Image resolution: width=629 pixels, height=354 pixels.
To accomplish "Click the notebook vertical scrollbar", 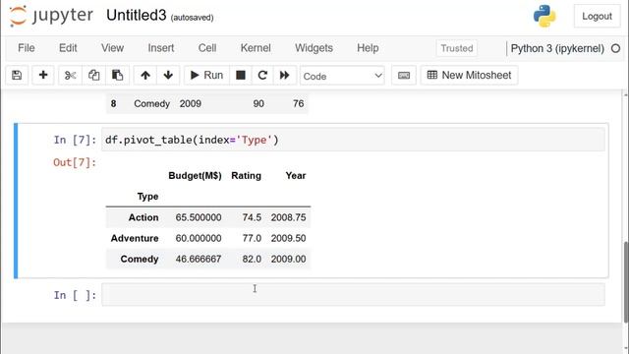I will (x=626, y=281).
